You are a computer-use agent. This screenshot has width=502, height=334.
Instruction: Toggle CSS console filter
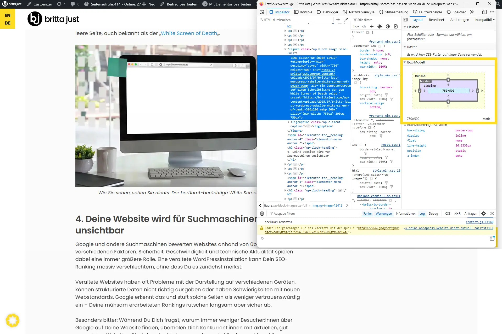point(448,214)
